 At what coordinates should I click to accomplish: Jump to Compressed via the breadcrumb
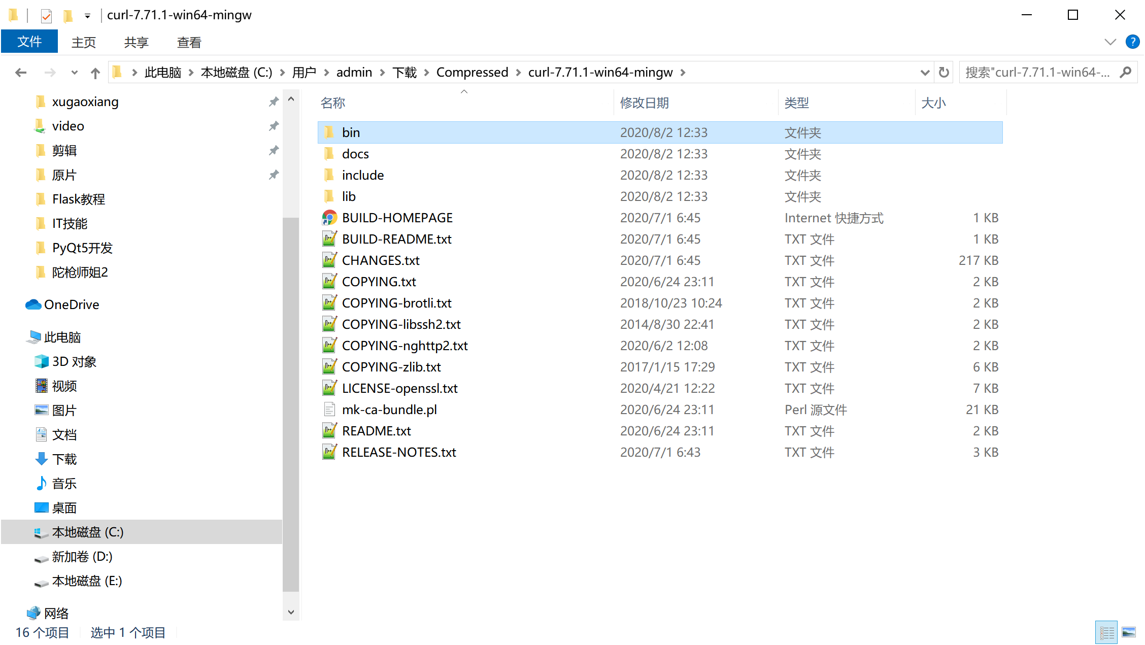point(472,72)
